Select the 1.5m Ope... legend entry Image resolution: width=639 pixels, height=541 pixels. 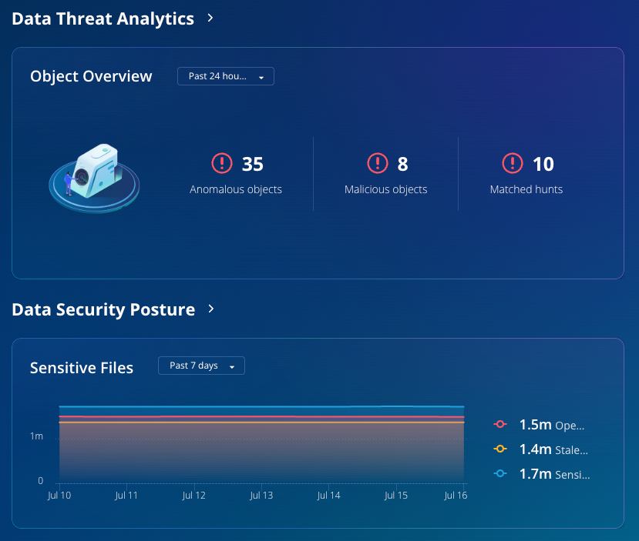pyautogui.click(x=551, y=425)
